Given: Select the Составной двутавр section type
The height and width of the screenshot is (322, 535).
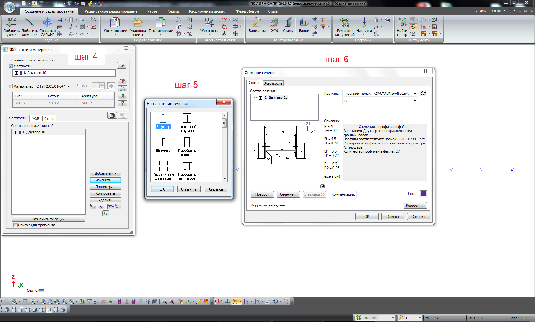Looking at the screenshot, I should [187, 123].
